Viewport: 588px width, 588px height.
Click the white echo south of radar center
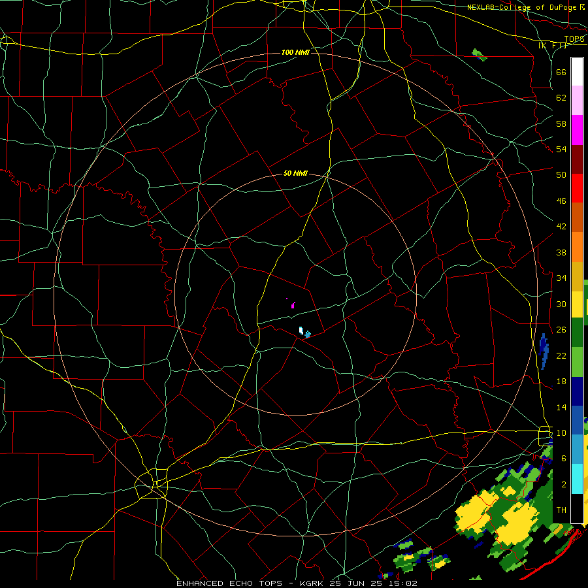(x=301, y=331)
